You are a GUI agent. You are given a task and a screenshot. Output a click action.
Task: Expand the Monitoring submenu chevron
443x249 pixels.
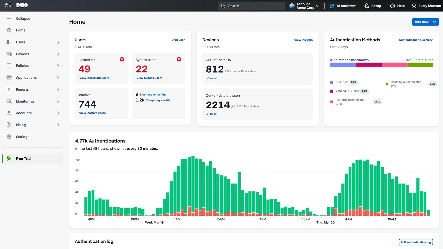tap(58, 101)
